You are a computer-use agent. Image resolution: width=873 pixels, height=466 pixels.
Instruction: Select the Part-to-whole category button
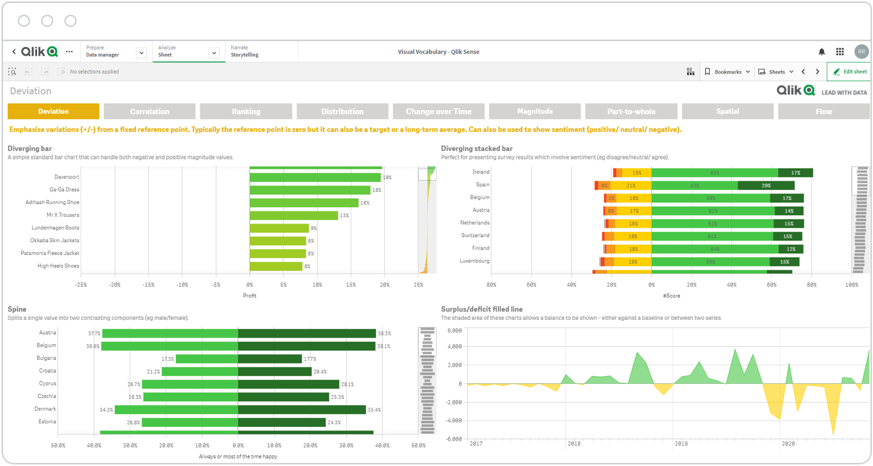631,111
